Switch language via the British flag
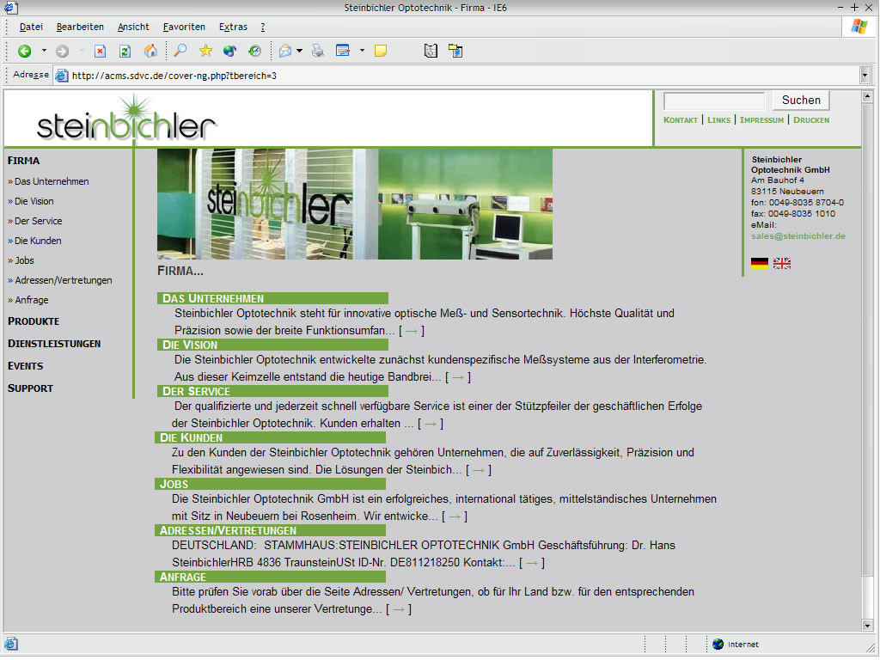 [x=782, y=264]
